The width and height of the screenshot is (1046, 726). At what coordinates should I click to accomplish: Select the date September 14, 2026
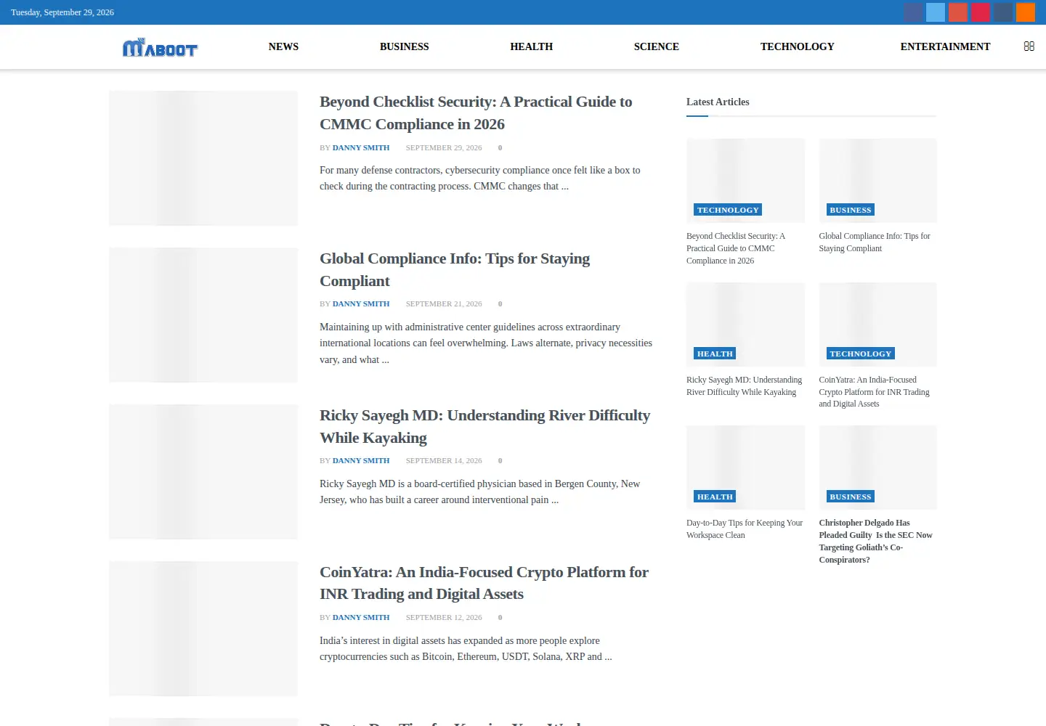click(x=444, y=460)
